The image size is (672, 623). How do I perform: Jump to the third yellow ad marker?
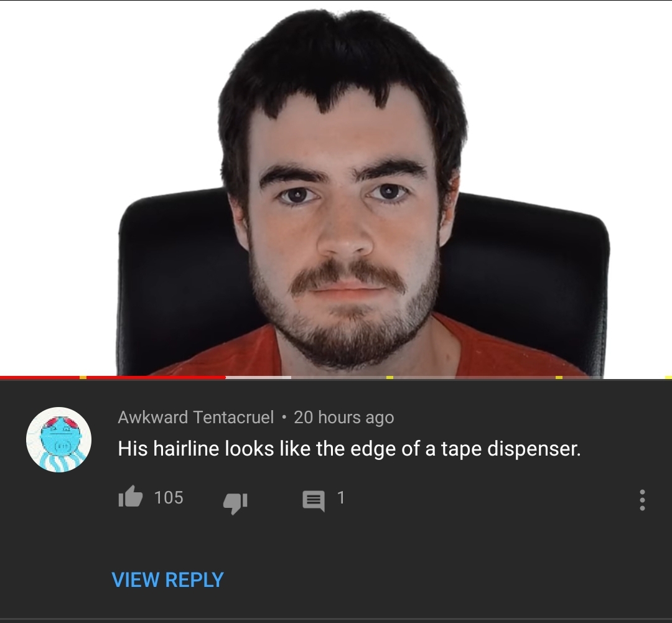coord(559,377)
